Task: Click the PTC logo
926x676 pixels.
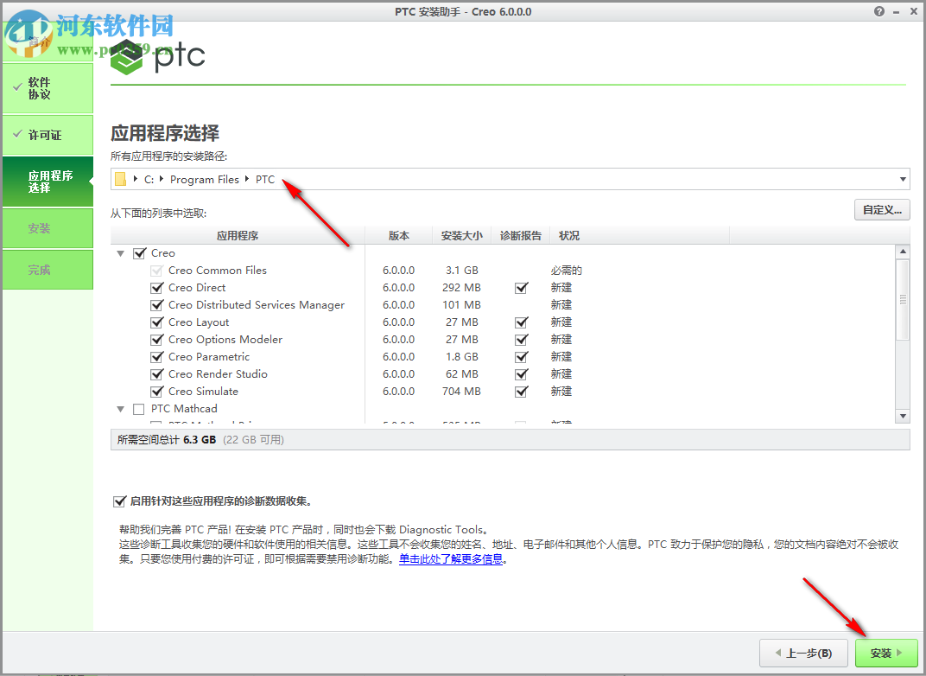Action: coord(158,55)
